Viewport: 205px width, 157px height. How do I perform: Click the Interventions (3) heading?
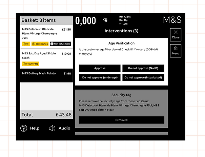click(121, 31)
